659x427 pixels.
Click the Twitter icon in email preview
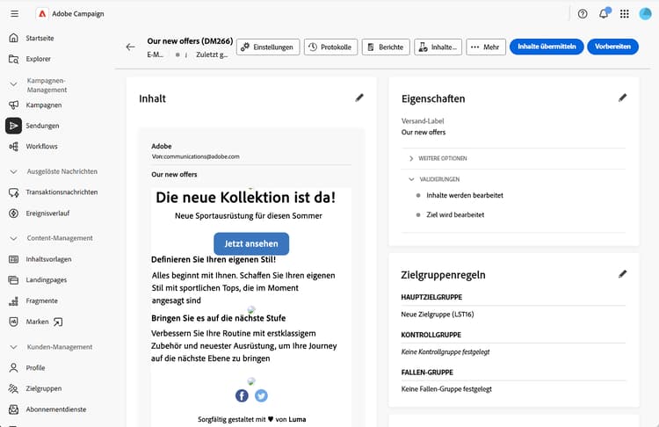(x=261, y=395)
